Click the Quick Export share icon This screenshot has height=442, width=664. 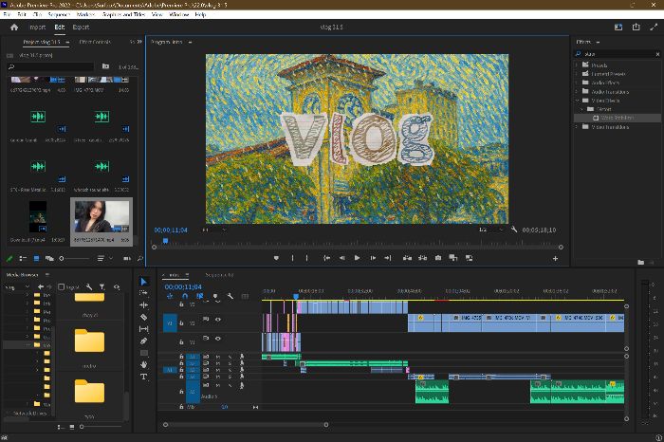coord(636,28)
